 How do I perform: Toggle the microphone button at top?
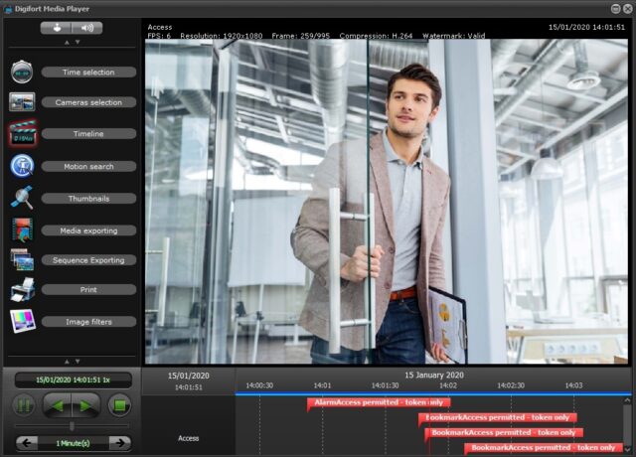(56, 28)
